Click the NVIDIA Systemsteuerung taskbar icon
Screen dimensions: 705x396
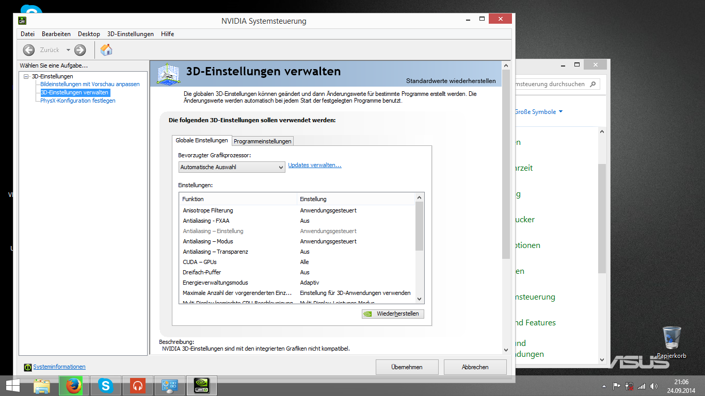click(201, 386)
